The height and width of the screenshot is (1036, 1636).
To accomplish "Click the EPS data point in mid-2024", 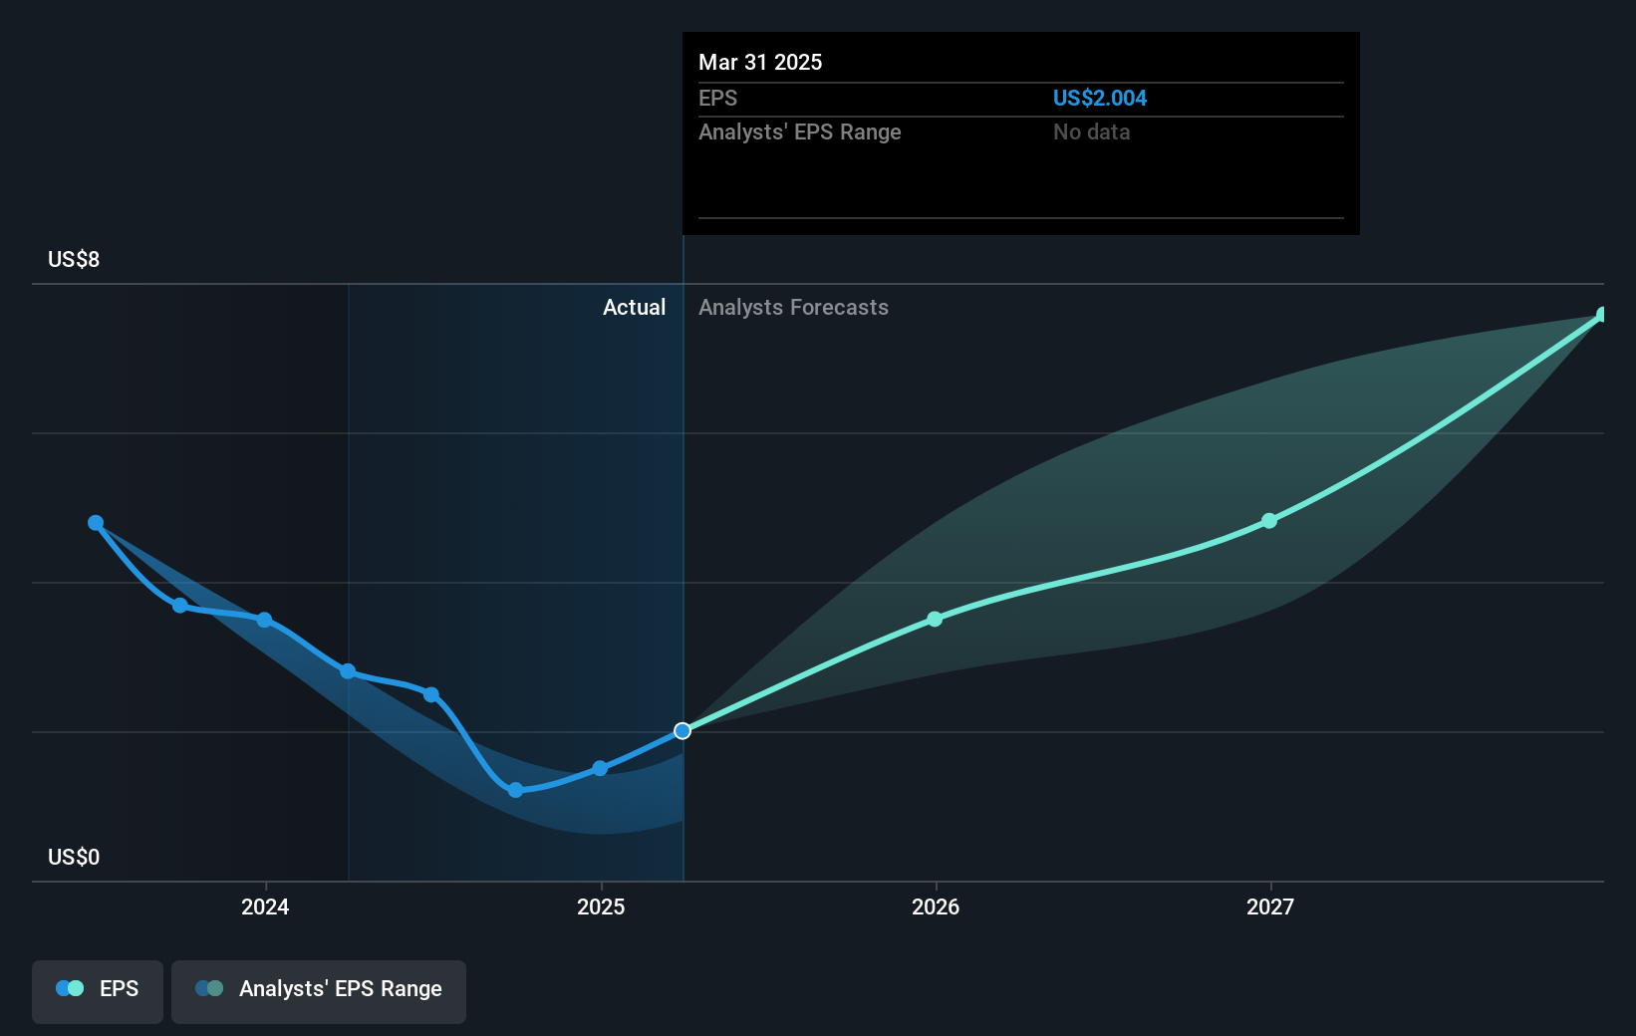I will point(431,694).
